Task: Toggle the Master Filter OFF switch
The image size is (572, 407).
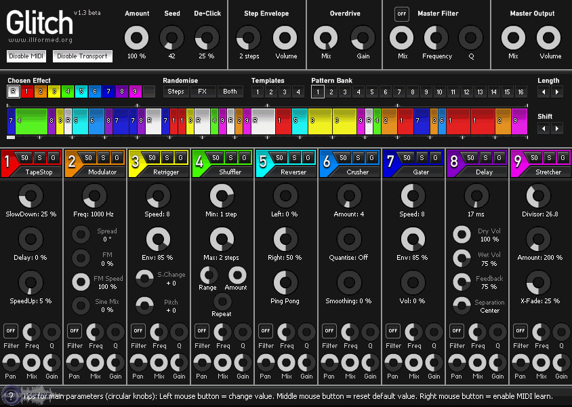Action: [402, 14]
